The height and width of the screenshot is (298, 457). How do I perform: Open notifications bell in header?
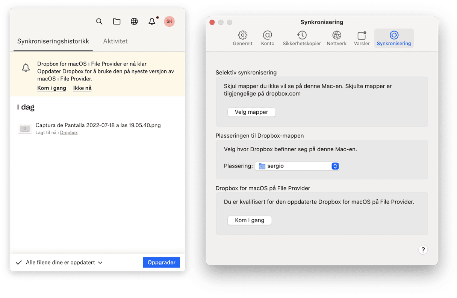point(152,21)
